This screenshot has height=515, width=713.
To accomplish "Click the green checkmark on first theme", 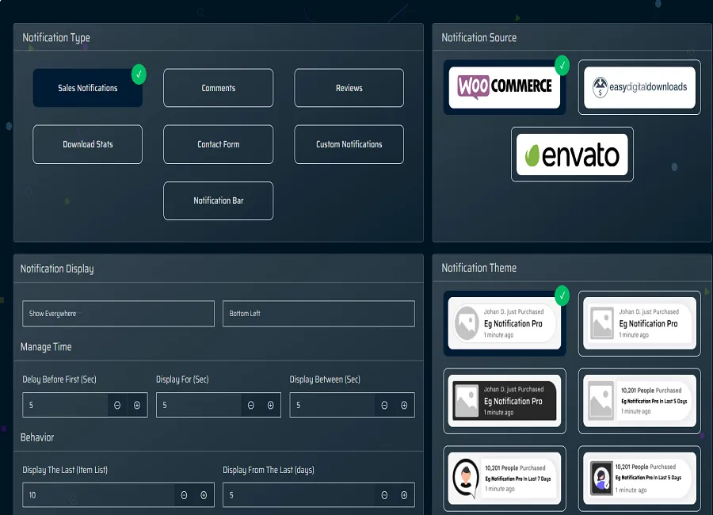I will click(x=562, y=296).
